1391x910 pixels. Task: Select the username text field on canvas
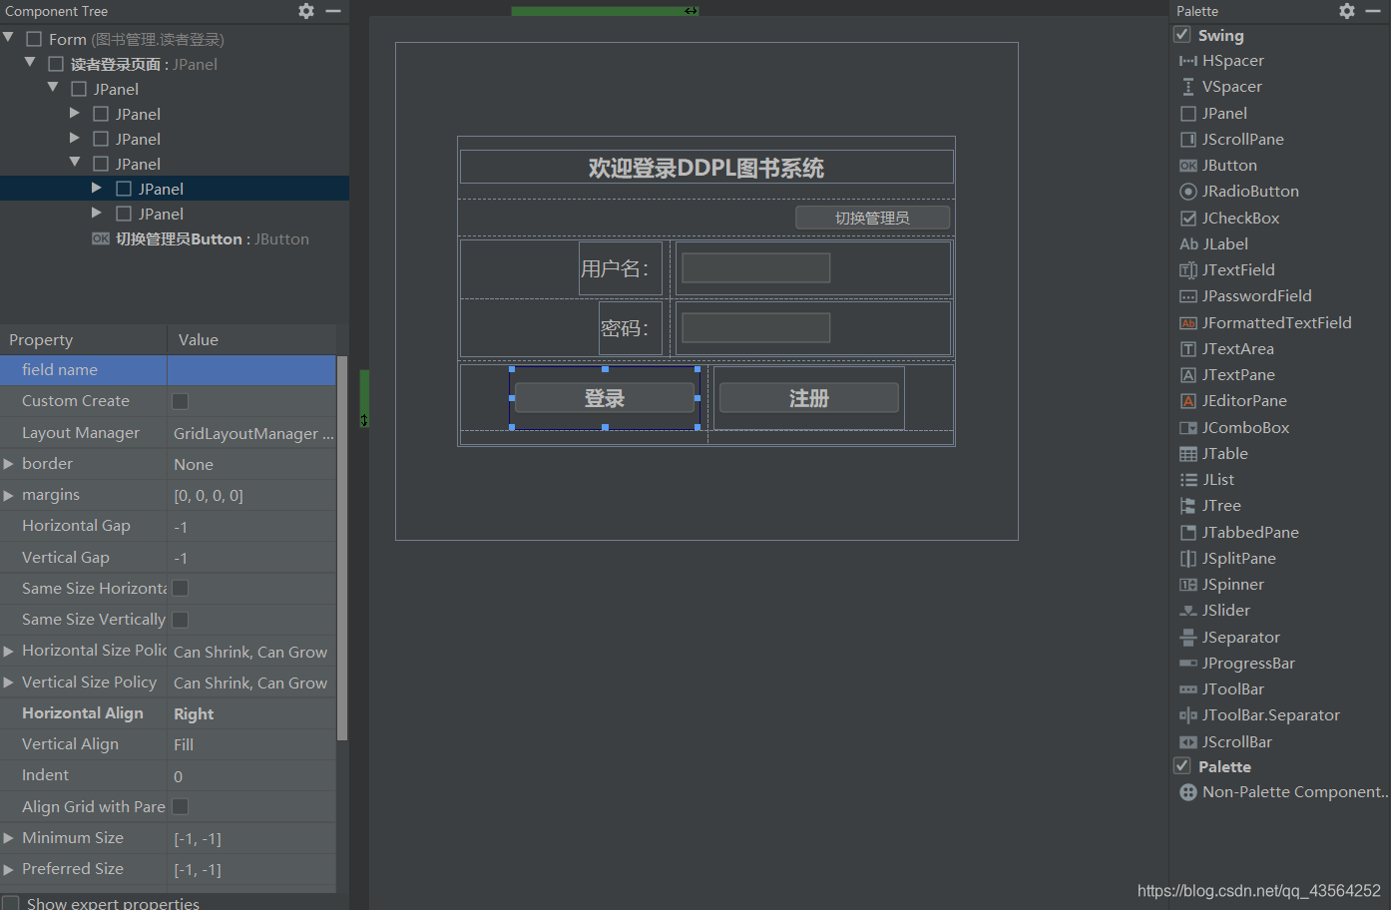(755, 267)
